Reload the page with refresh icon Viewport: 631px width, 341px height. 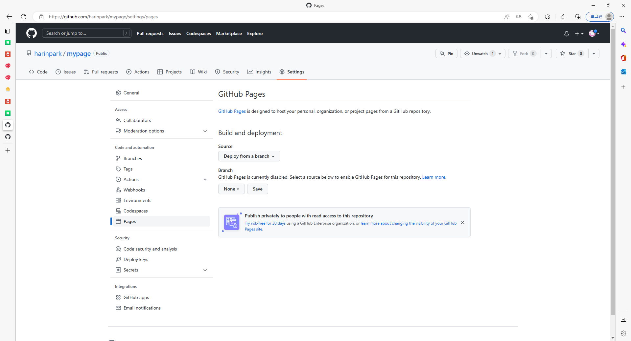[x=24, y=17]
